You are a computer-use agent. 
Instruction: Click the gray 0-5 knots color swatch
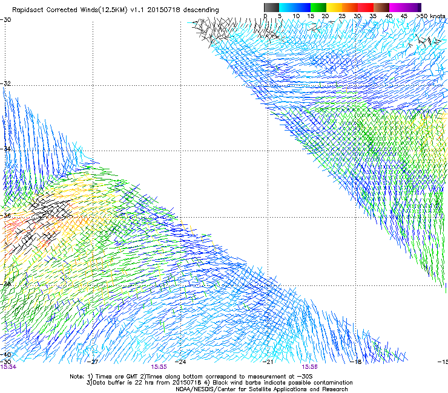click(271, 7)
